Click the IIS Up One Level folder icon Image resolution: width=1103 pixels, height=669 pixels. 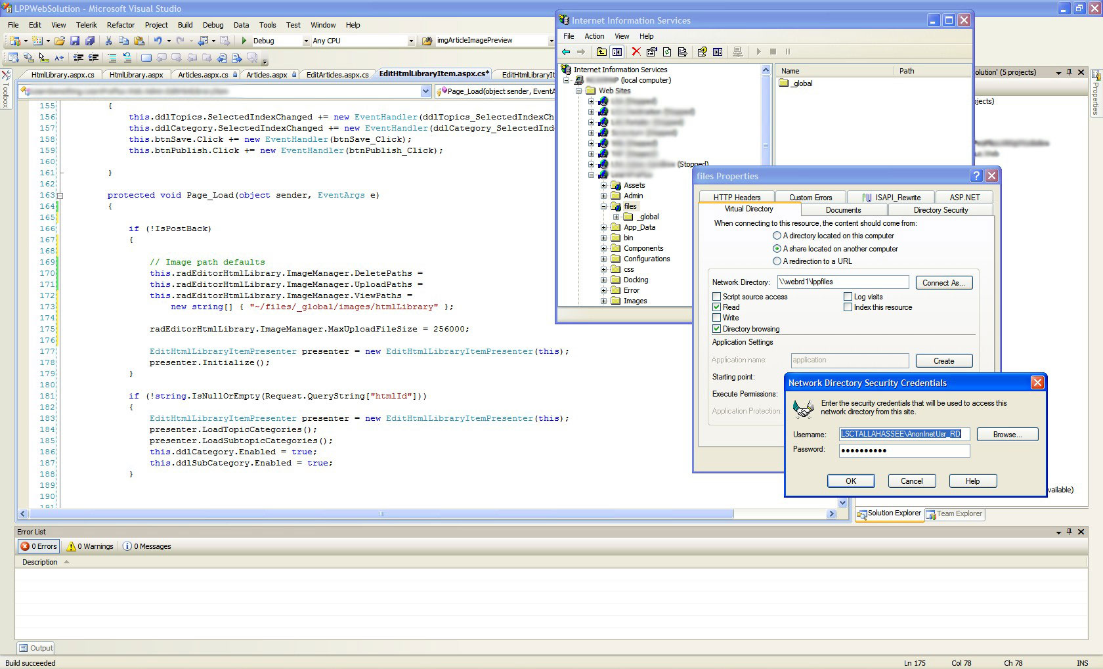[x=601, y=52]
